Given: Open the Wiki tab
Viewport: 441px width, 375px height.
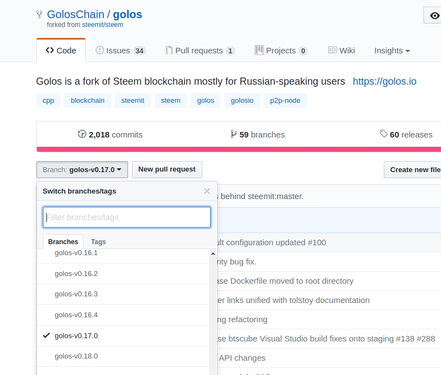Looking at the screenshot, I should [x=341, y=51].
